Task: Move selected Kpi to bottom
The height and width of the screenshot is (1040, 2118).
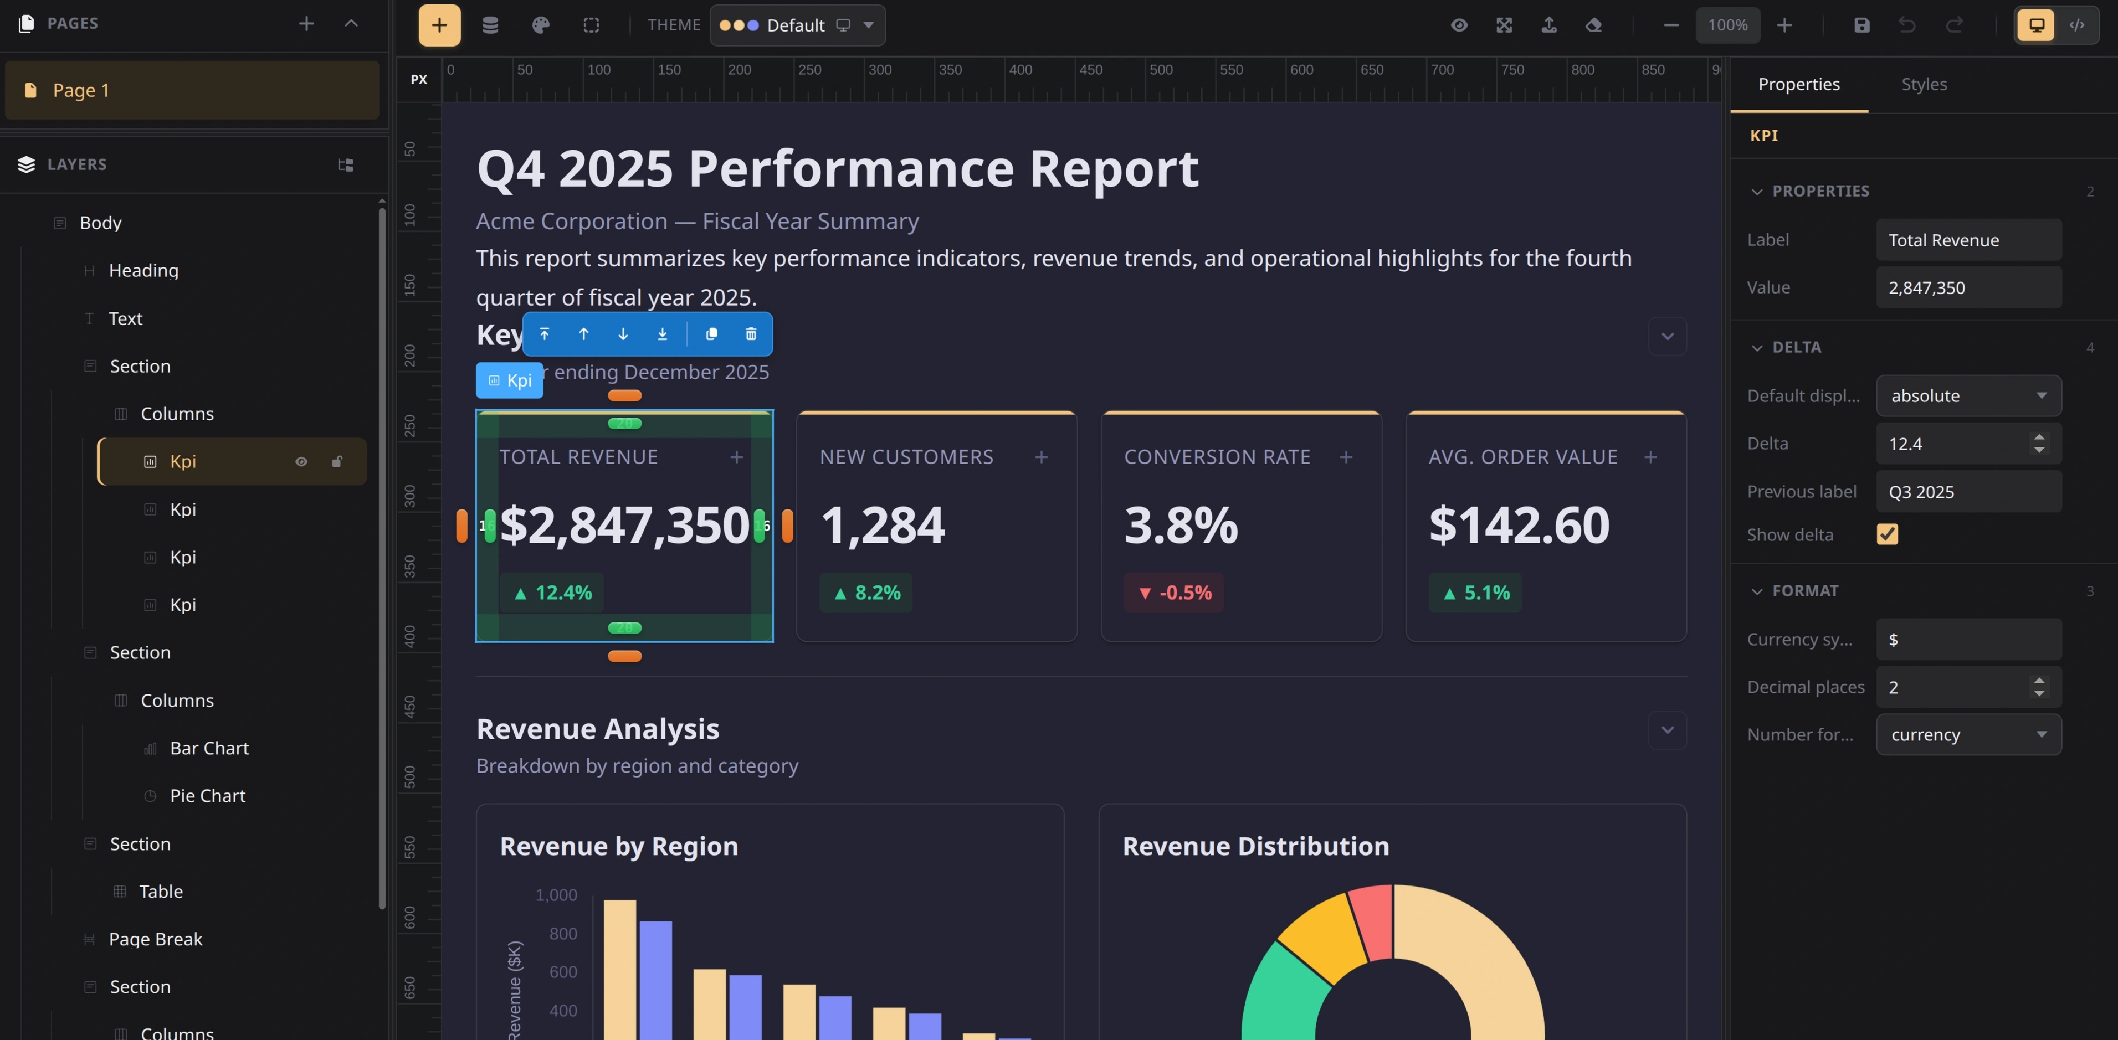Action: (x=663, y=334)
